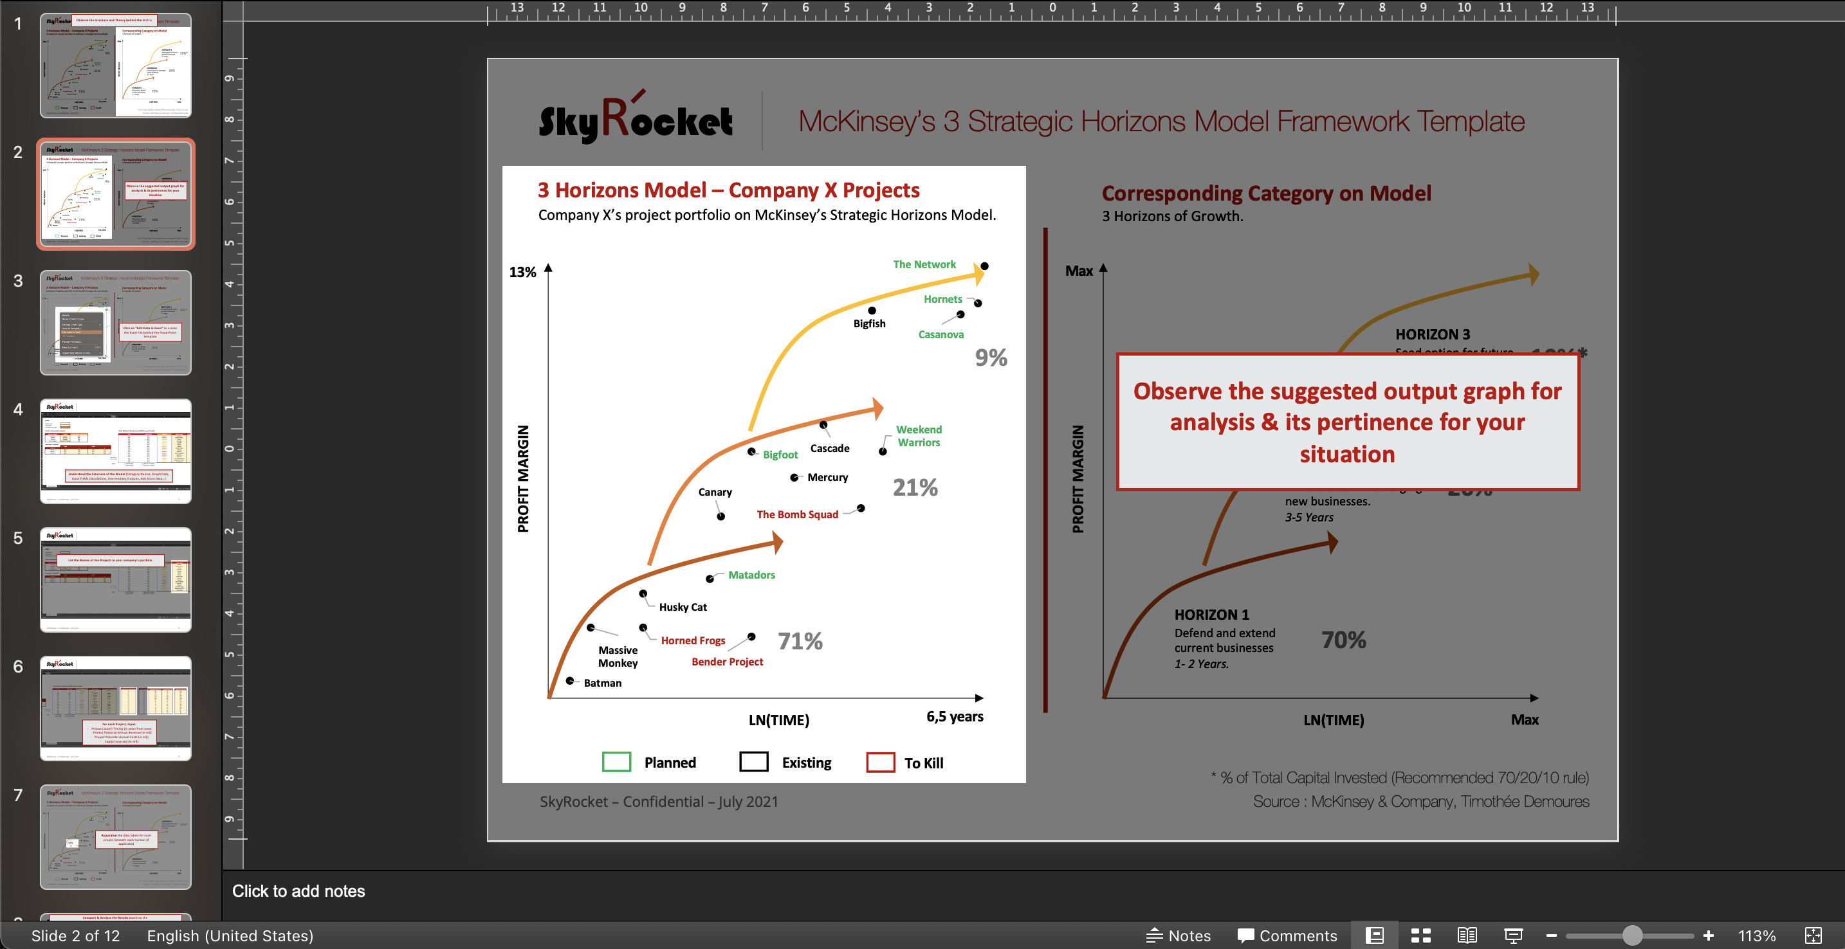Select the 'Husky Cat' chart label

point(683,607)
